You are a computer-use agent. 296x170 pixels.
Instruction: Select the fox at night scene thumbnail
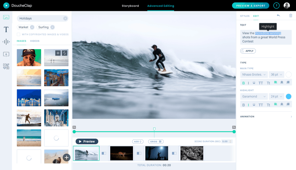[121, 153]
